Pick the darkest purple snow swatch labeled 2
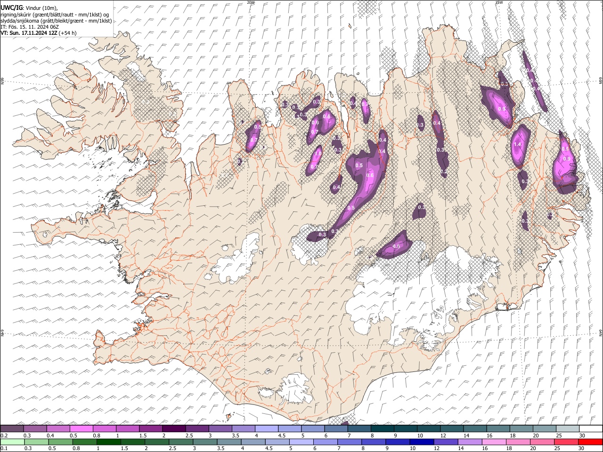This screenshot has width=603, height=452. pyautogui.click(x=174, y=428)
